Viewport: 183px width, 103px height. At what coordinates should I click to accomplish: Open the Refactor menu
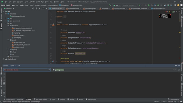click(x=32, y=2)
